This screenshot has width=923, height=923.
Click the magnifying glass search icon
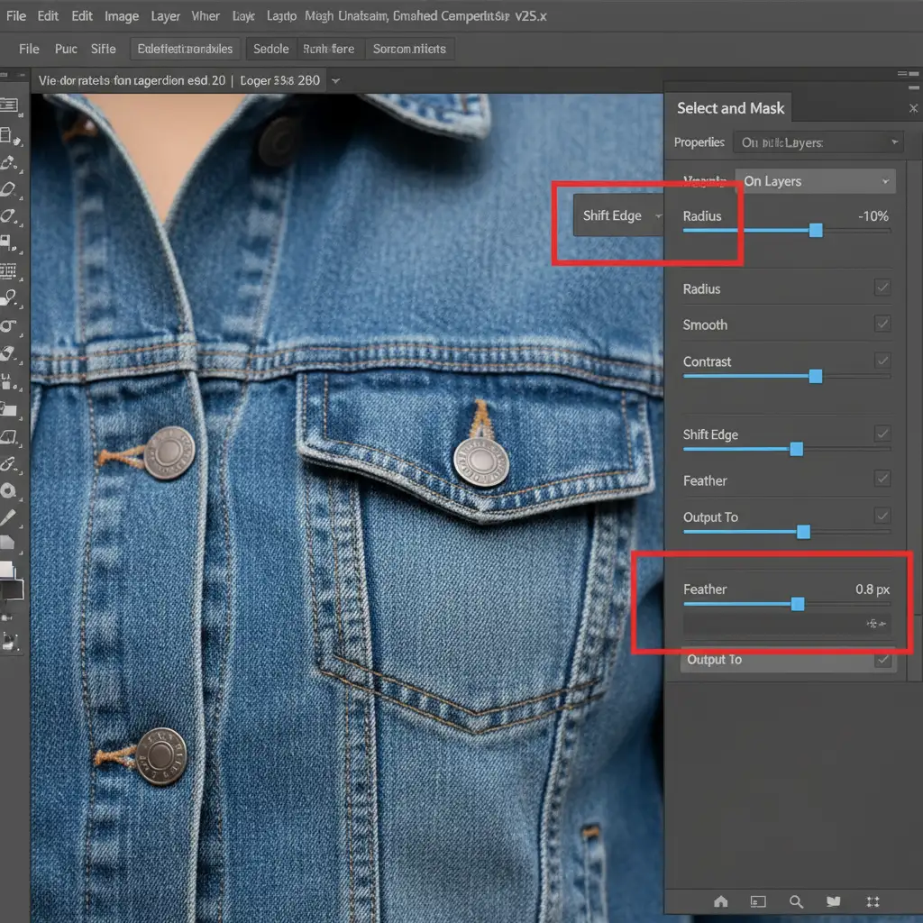796,901
